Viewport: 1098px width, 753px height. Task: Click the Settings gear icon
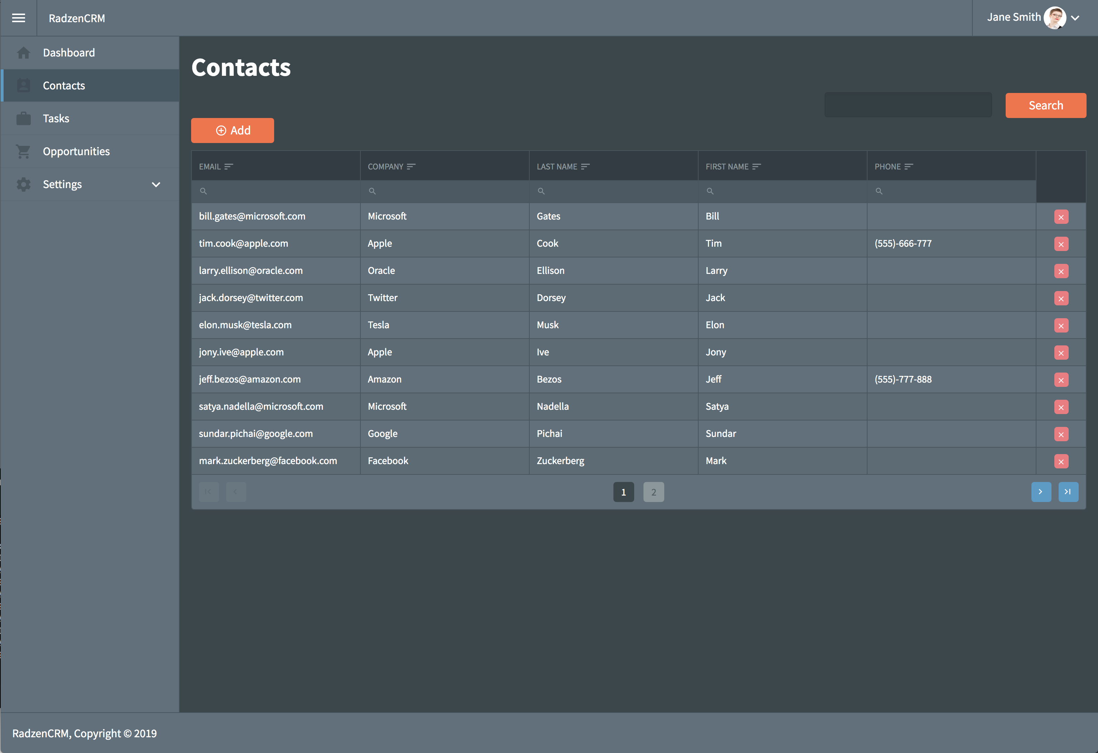pos(24,184)
